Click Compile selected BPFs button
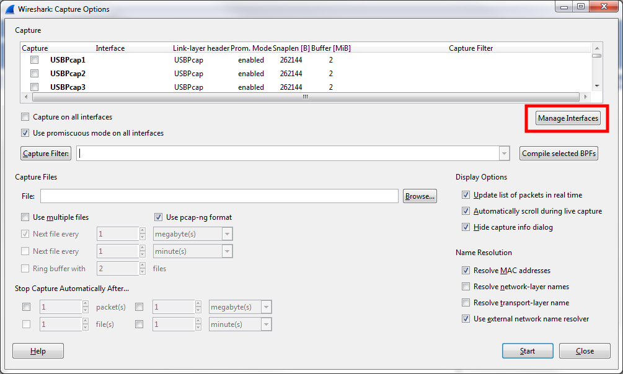Screen dimensions: 623x374 click(x=559, y=153)
